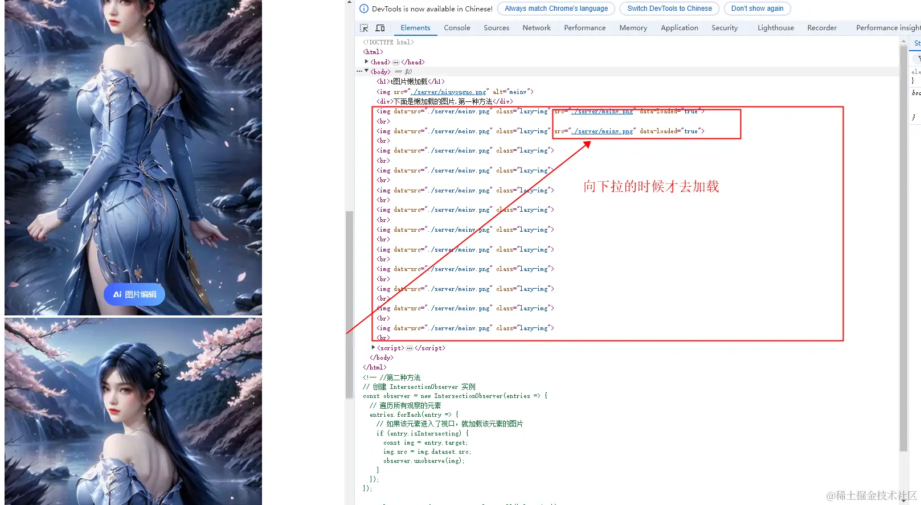Click the comment 创建 IntersectionObserver 实例
Screen dimensions: 921x505
click(419, 387)
